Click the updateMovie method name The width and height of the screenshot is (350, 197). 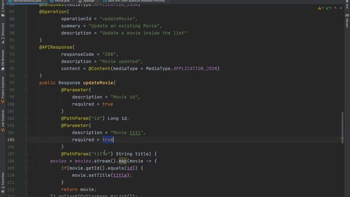(x=98, y=83)
